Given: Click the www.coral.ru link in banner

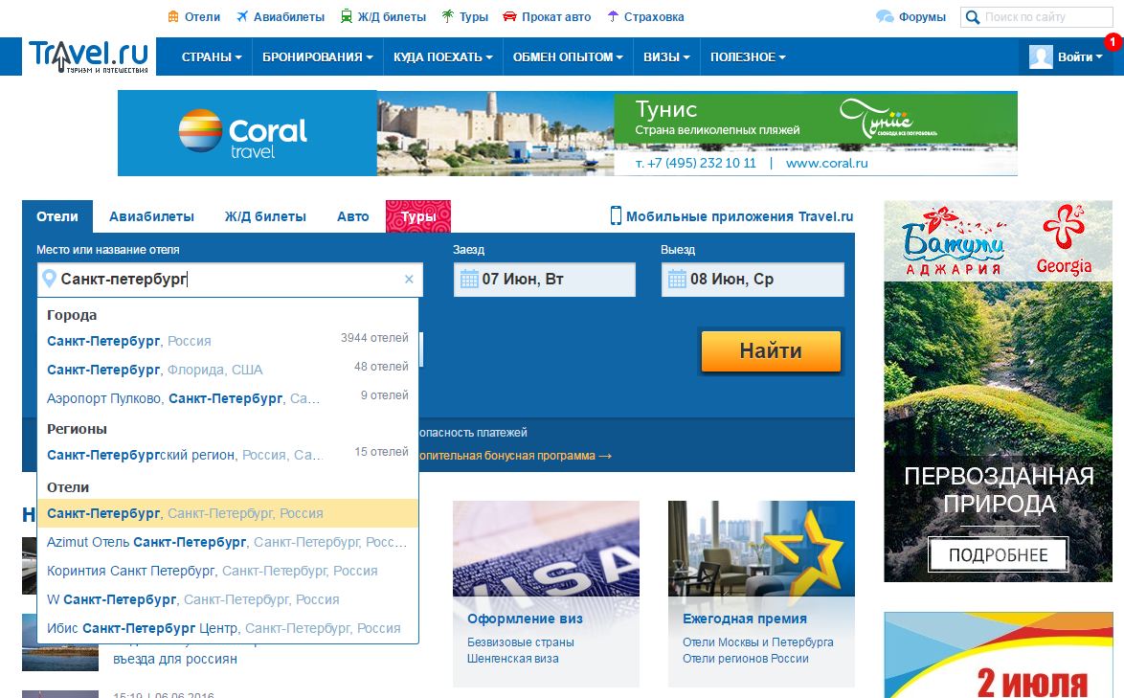Looking at the screenshot, I should coord(826,164).
